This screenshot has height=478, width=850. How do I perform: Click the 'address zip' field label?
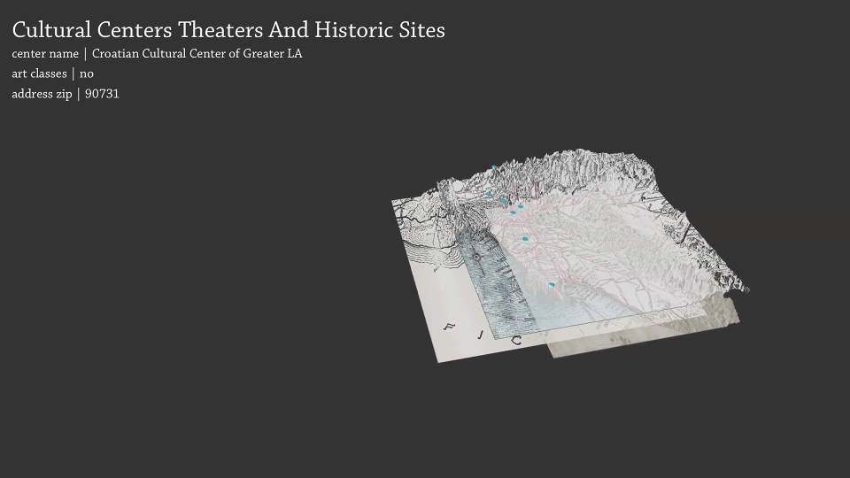42,94
